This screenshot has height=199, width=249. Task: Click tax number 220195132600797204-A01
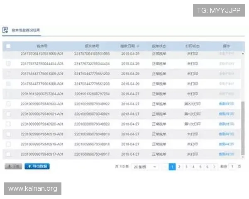coord(42,94)
